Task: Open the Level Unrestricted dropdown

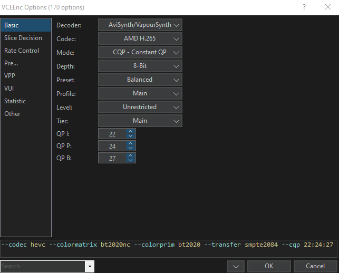Action: pos(140,107)
